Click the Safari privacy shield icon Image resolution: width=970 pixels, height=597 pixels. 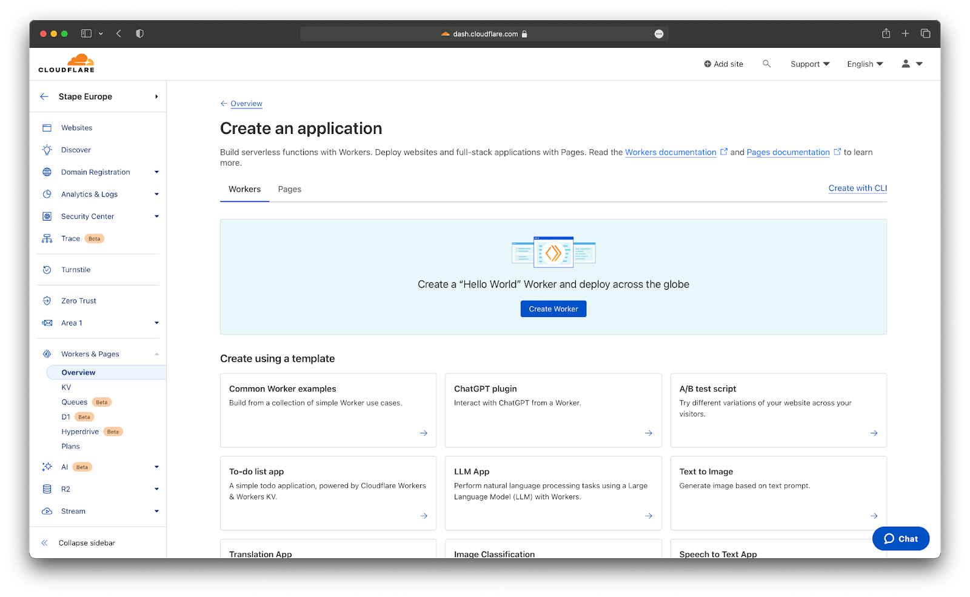(x=140, y=34)
